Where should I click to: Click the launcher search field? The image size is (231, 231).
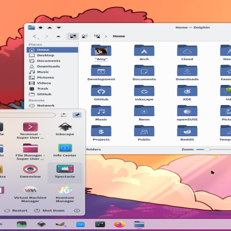(27, 115)
